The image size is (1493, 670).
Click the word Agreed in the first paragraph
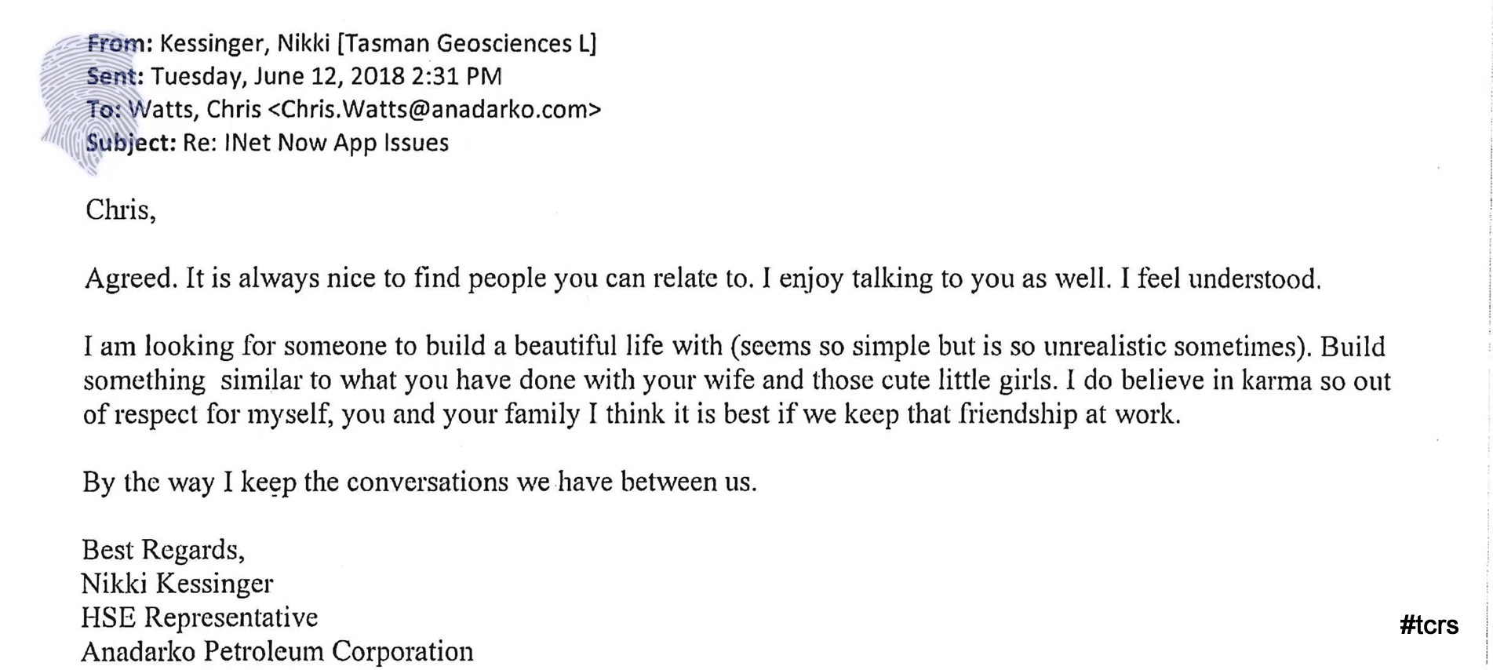click(131, 279)
